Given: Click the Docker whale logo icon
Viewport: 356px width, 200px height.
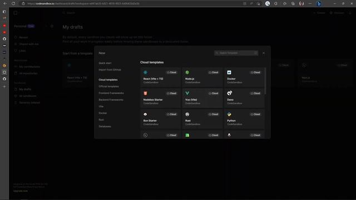Looking at the screenshot, I should [x=229, y=72].
